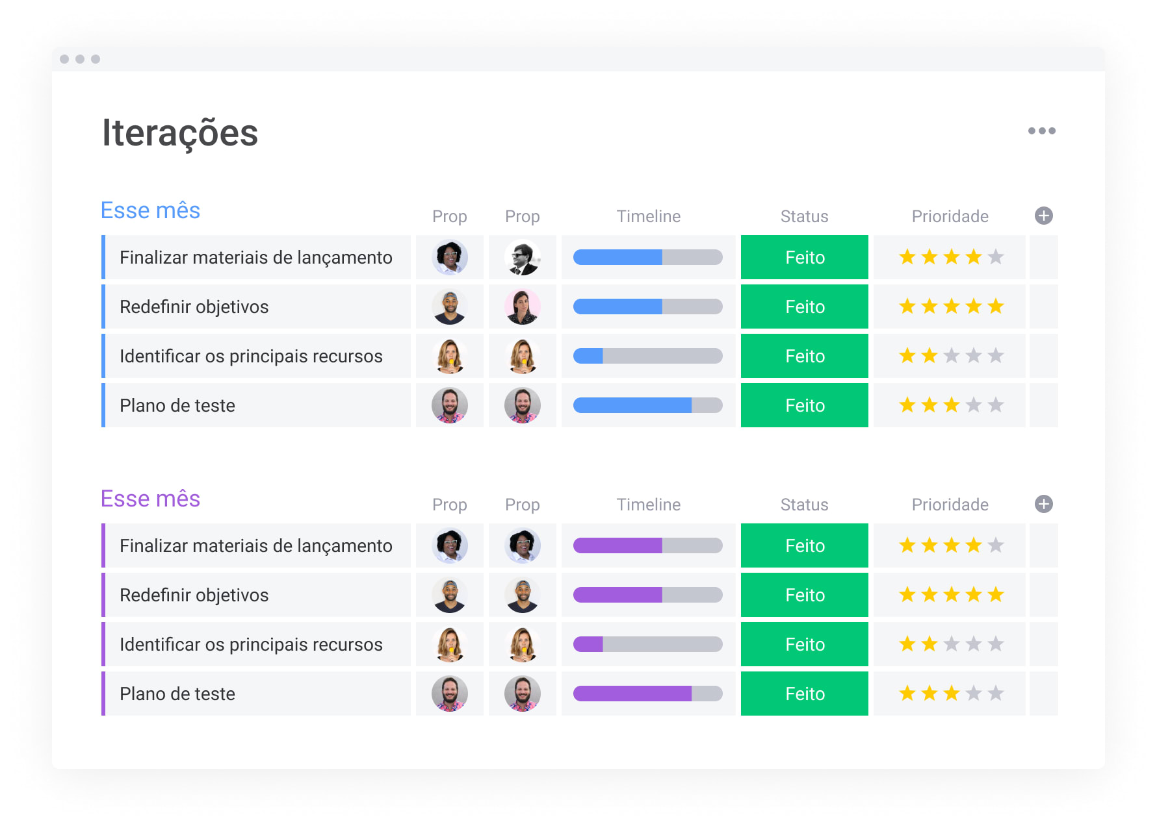This screenshot has height=826, width=1157.
Task: Click the first Prop avatar for Finalizar materiais
Action: pos(450,257)
